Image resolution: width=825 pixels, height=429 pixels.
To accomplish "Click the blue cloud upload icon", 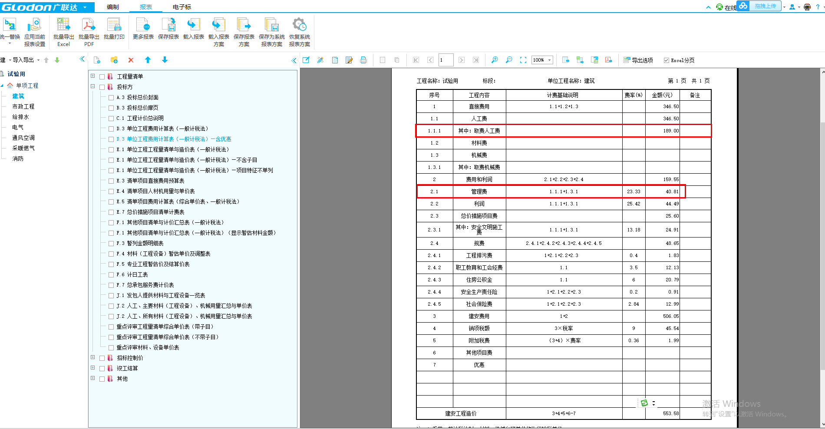I will 743,6.
